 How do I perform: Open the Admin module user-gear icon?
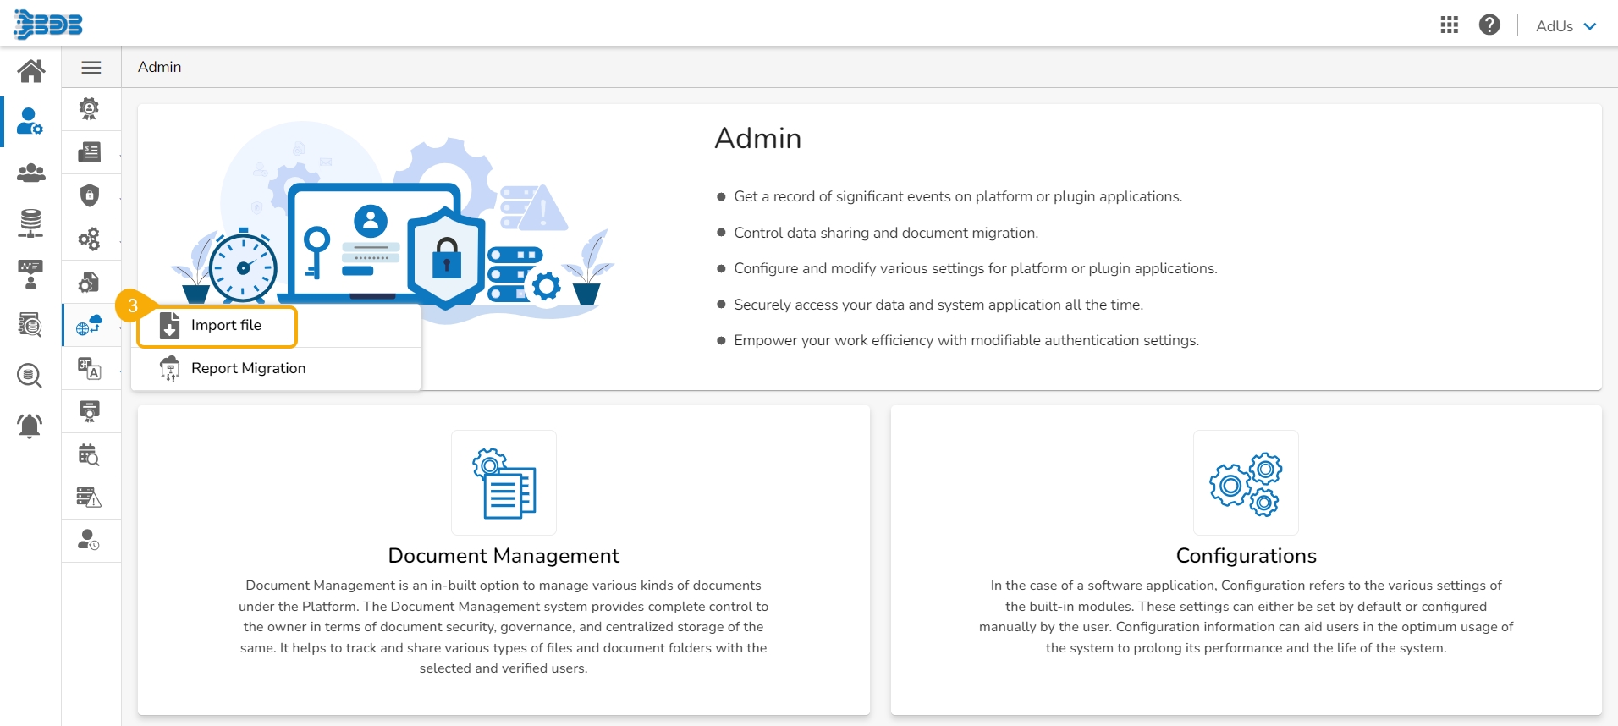[x=30, y=122]
